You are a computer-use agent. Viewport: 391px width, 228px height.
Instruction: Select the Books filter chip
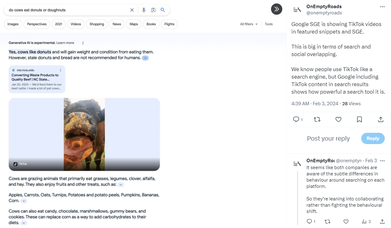coord(151,24)
